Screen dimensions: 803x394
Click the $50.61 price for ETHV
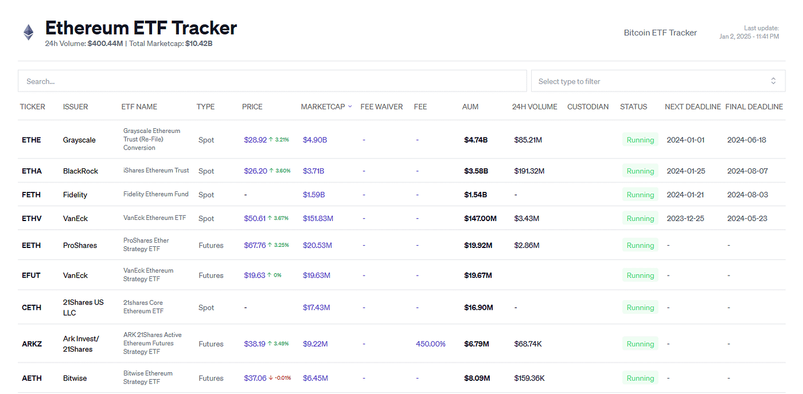(255, 218)
